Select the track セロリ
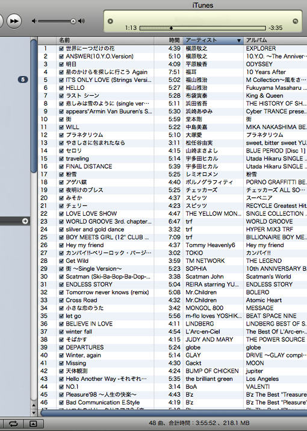The image size is (307, 431). [73, 151]
